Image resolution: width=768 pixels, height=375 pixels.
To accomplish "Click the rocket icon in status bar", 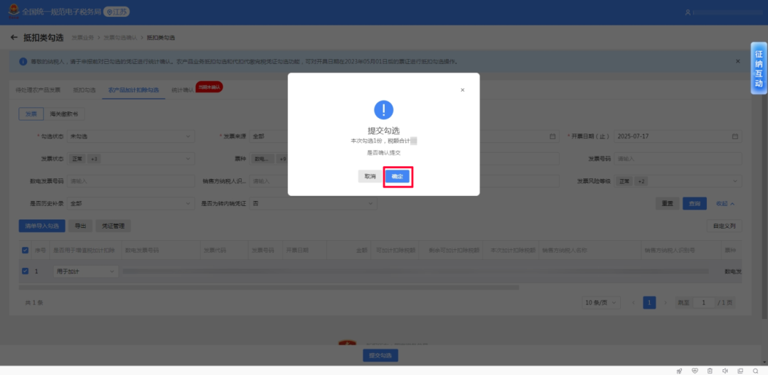I will (679, 371).
